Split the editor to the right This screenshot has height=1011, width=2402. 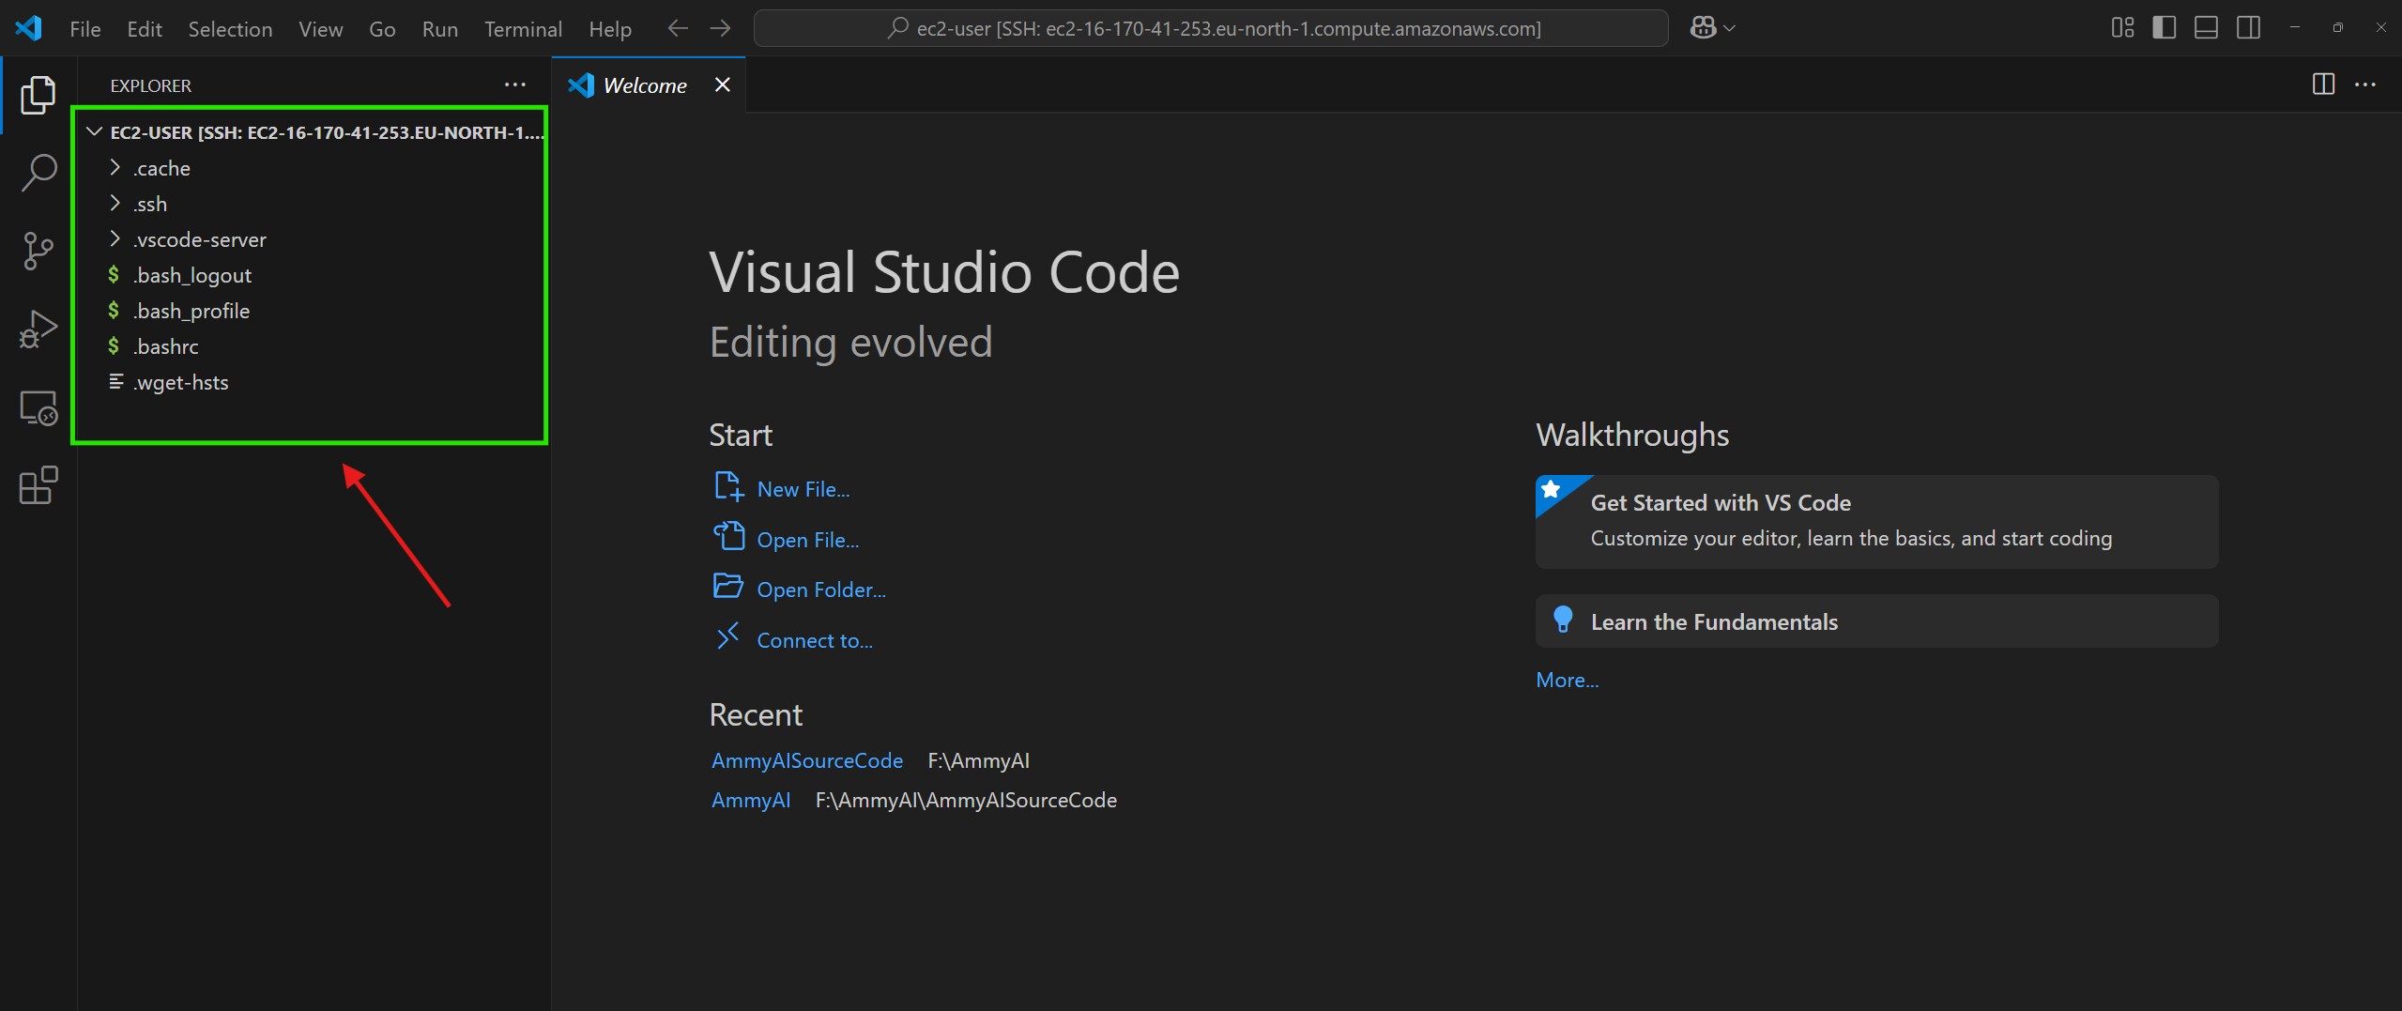click(2322, 84)
